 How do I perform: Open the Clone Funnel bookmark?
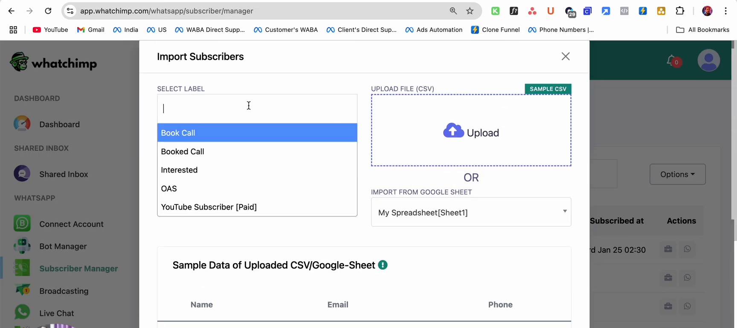pyautogui.click(x=495, y=30)
